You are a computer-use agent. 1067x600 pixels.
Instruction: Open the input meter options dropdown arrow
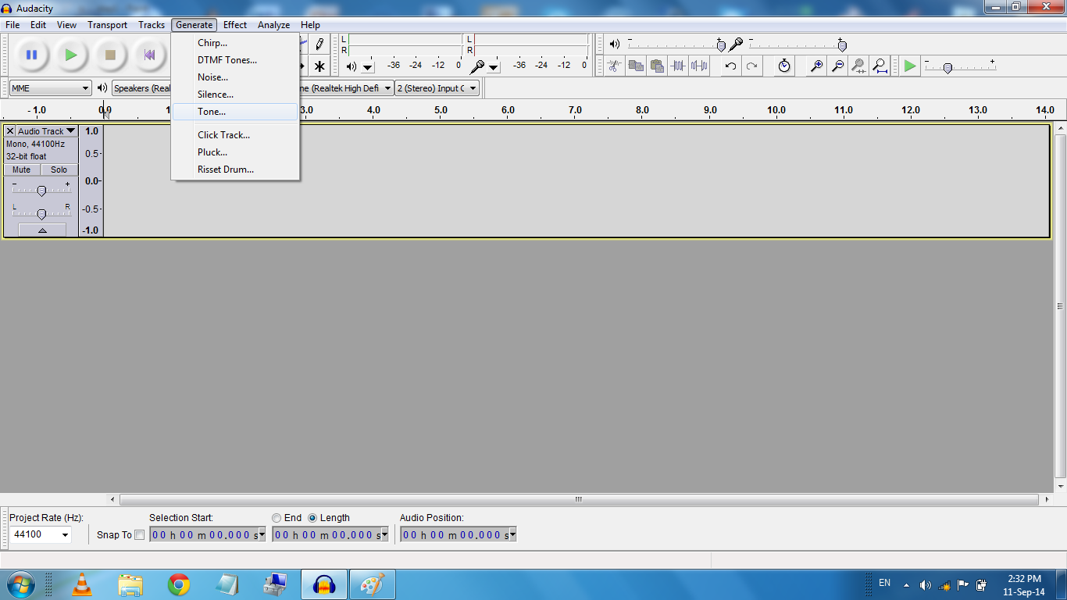(x=494, y=67)
